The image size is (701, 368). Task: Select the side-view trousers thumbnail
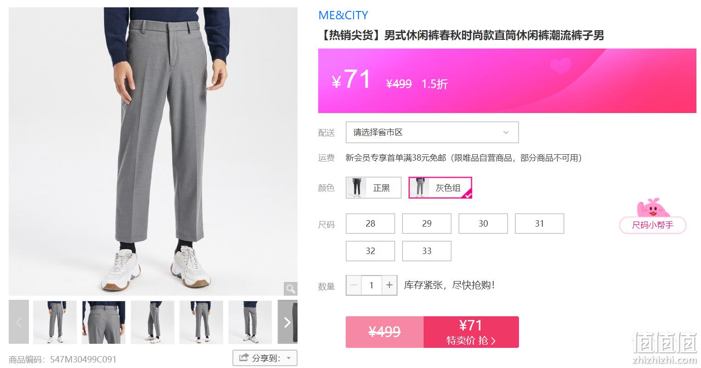(153, 322)
